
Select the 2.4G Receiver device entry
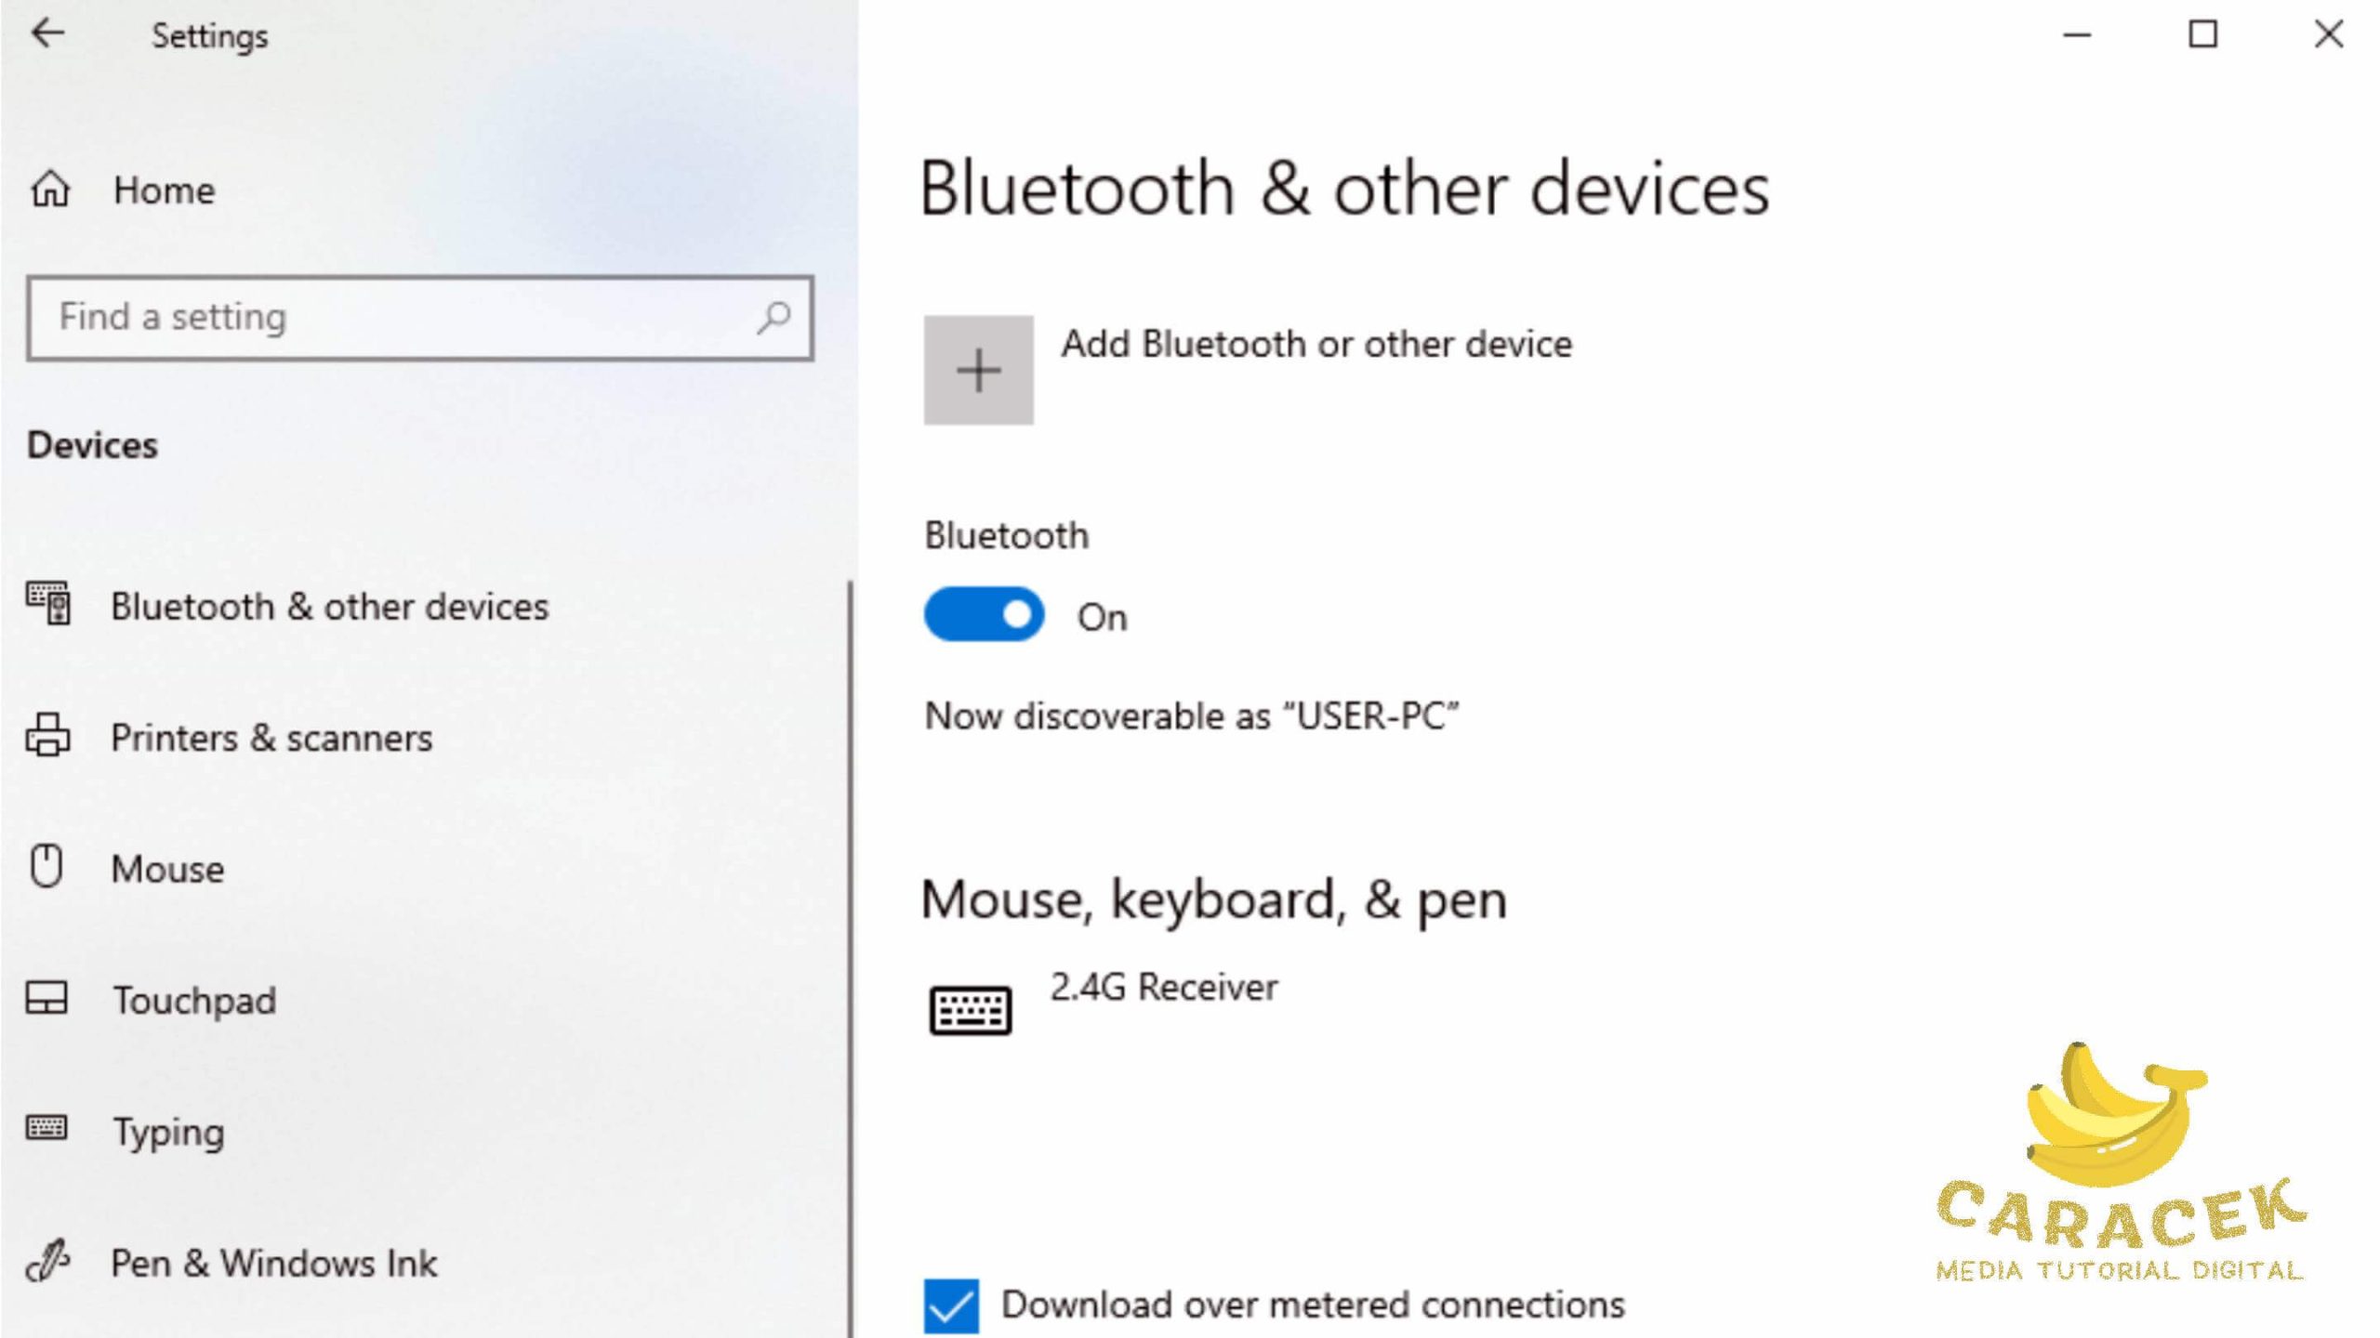pos(1164,988)
